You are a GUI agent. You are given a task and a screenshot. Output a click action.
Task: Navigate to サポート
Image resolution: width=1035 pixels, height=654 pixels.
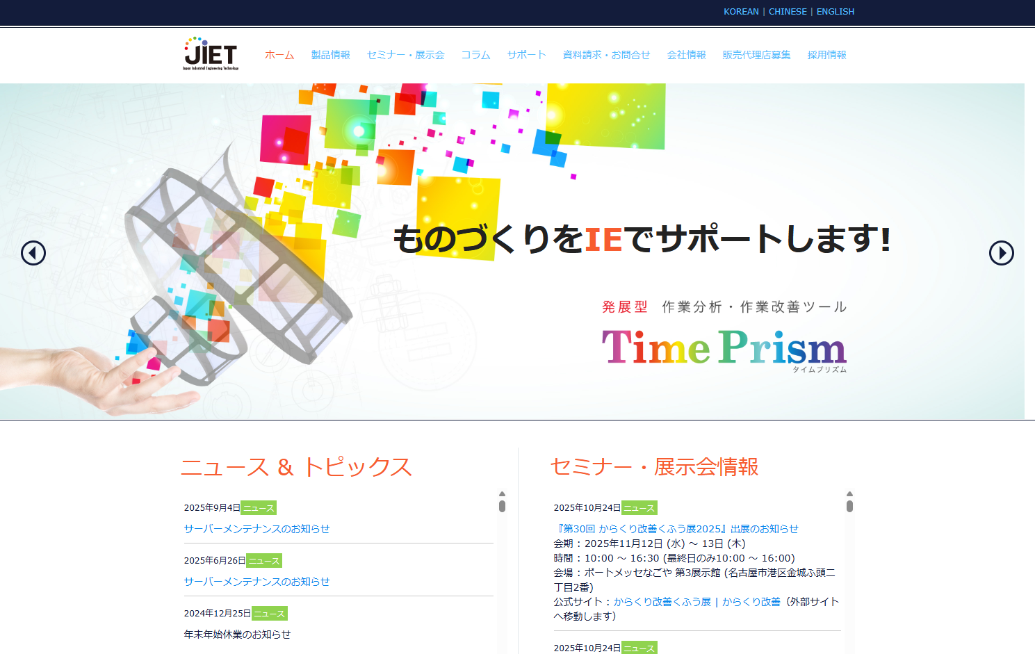pos(525,54)
